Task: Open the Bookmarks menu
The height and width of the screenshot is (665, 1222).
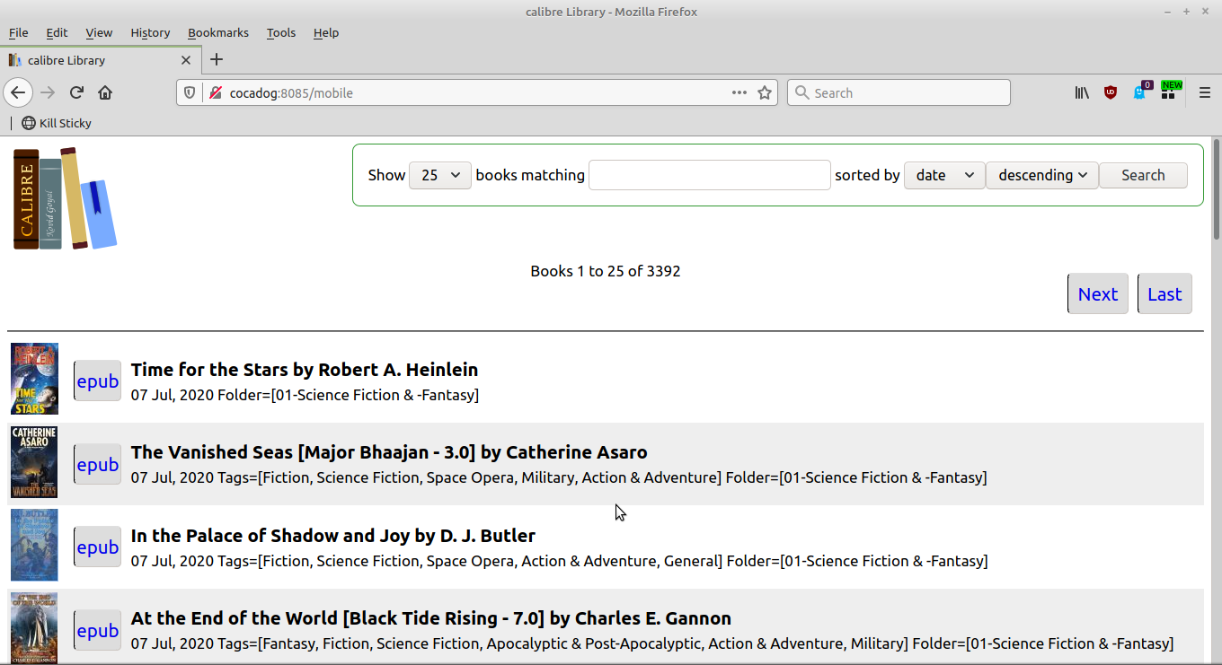Action: 218,32
